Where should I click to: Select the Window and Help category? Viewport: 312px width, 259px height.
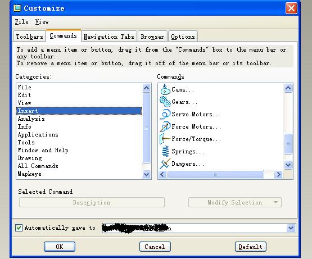point(79,150)
